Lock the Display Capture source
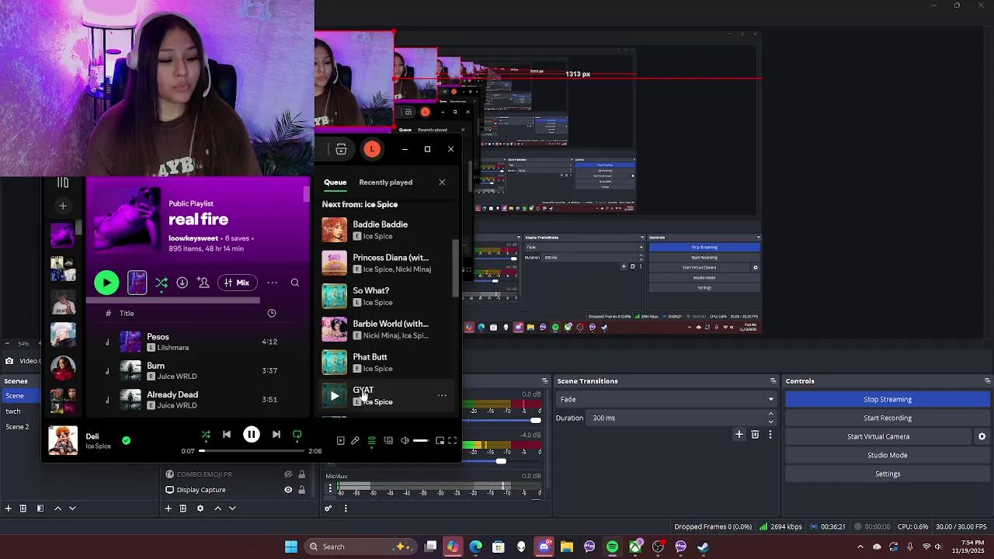Viewport: 994px width, 559px height. [x=301, y=490]
